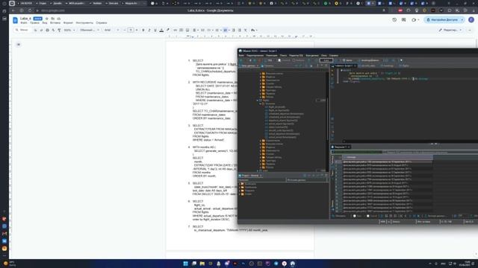Open the zoom 100% dropdown in Docs
The width and height of the screenshot is (478, 268).
69,30
